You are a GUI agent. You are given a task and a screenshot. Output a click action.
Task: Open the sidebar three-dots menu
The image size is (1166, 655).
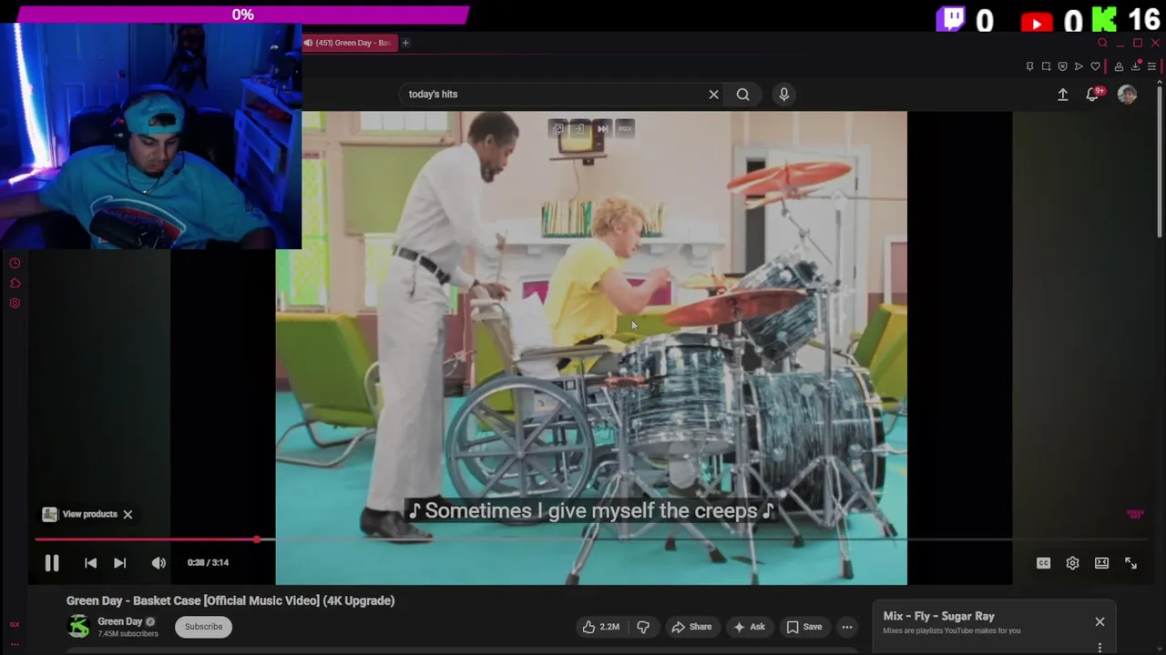[15, 644]
